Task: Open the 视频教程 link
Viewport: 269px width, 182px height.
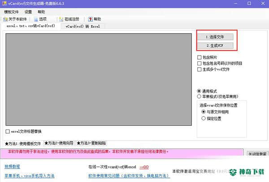Action: tap(12, 166)
